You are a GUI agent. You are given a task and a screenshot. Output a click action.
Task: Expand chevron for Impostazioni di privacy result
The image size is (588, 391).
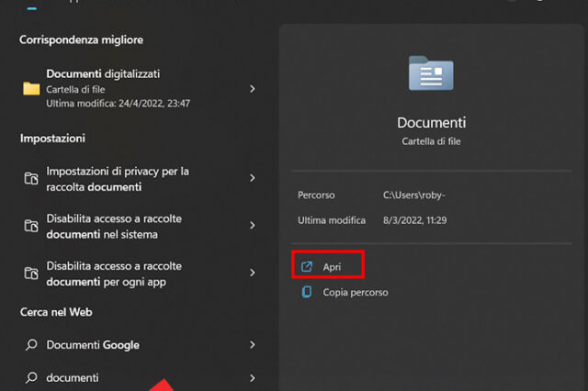252,179
